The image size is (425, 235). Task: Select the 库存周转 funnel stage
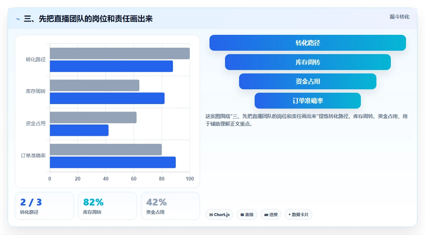point(308,62)
